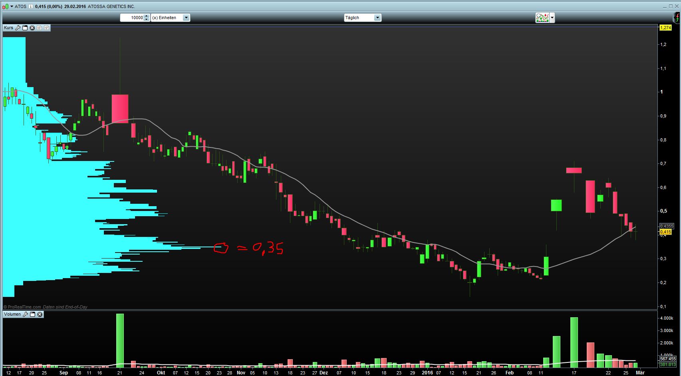Expand the indicator icon dropdown arrow
This screenshot has height=376, width=681.
pyautogui.click(x=551, y=18)
